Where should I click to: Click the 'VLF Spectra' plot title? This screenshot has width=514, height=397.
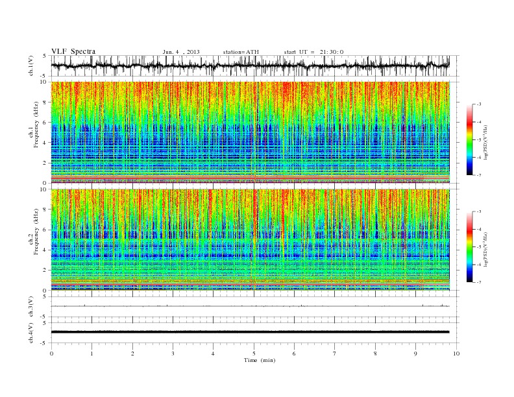click(73, 51)
